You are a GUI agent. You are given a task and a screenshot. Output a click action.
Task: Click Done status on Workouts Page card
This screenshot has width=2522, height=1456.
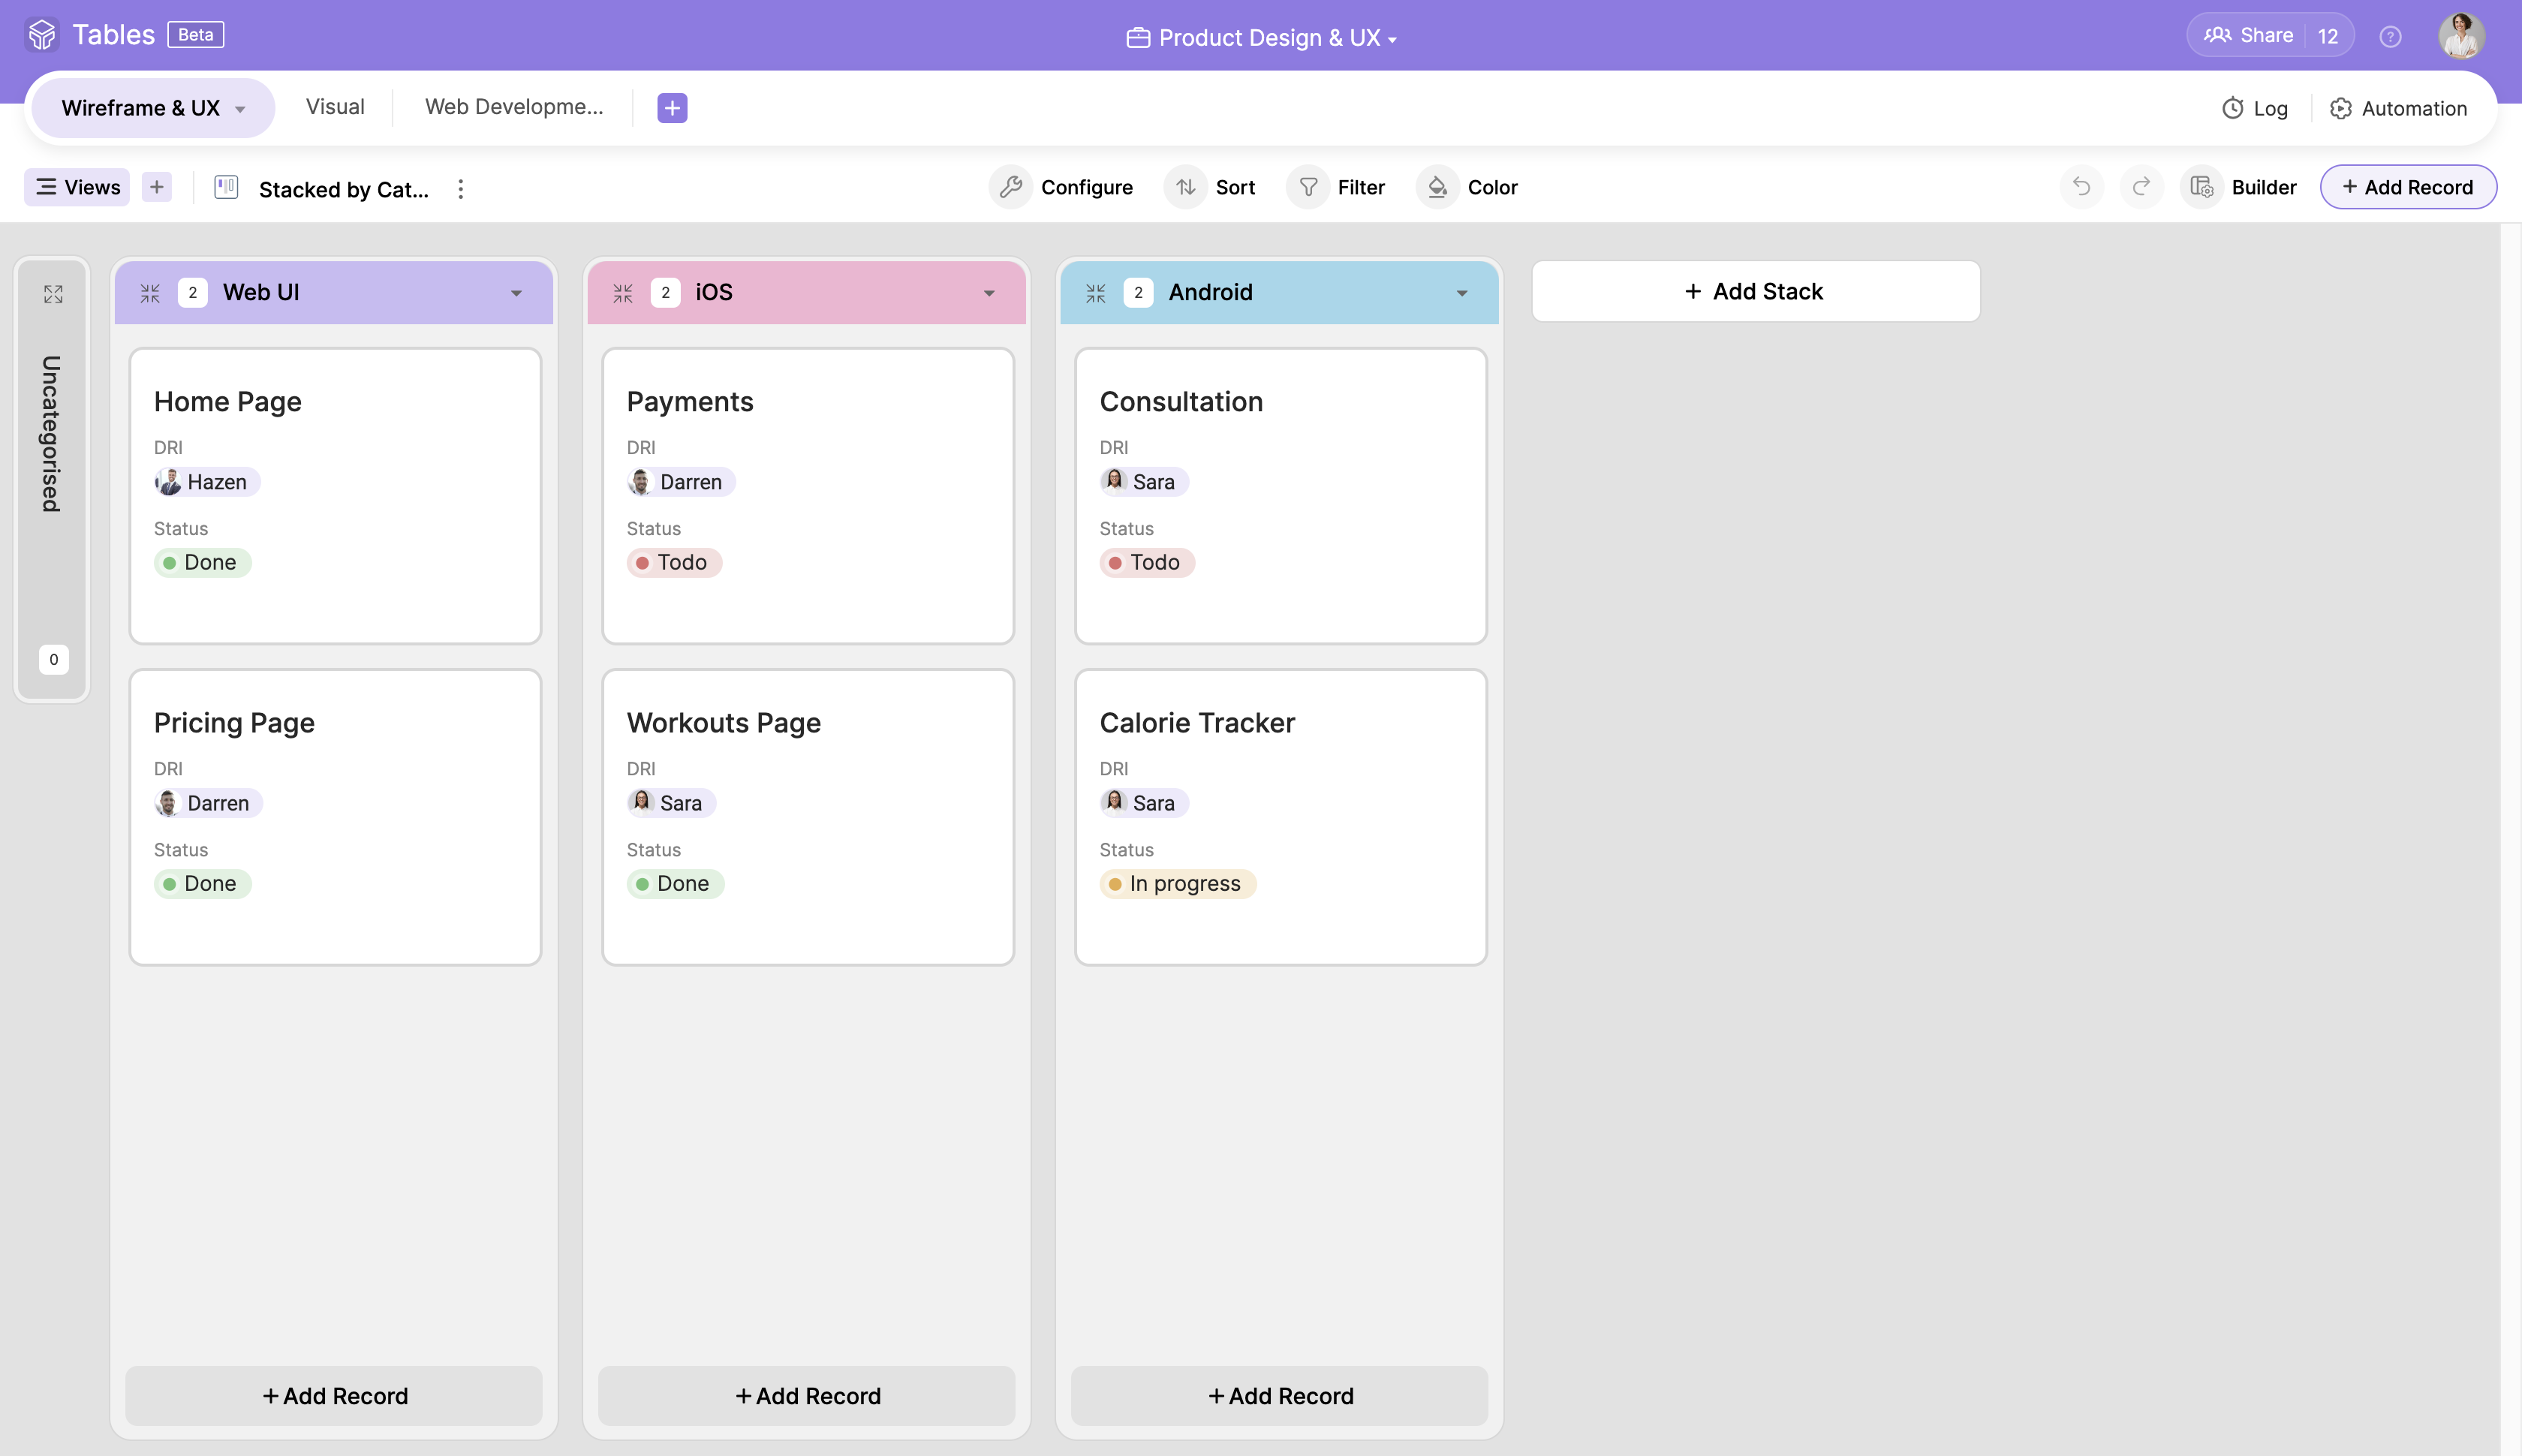point(675,884)
